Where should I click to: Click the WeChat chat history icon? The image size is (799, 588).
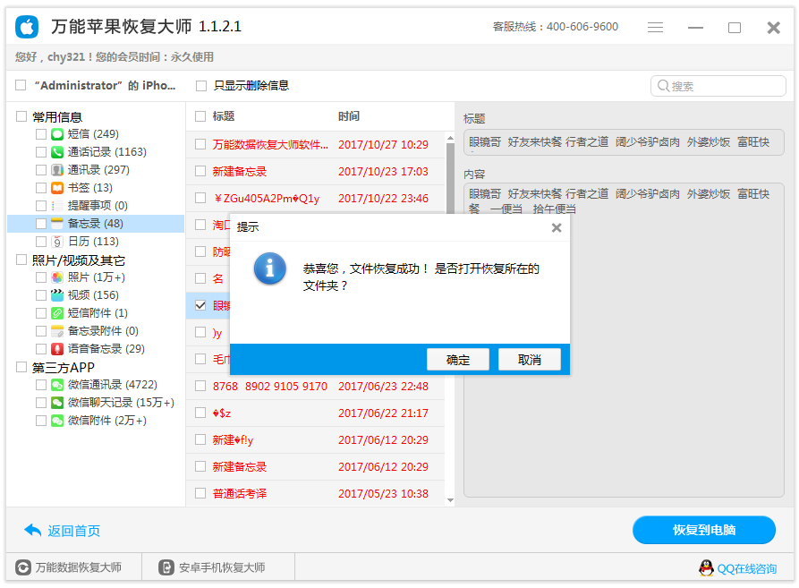[57, 403]
